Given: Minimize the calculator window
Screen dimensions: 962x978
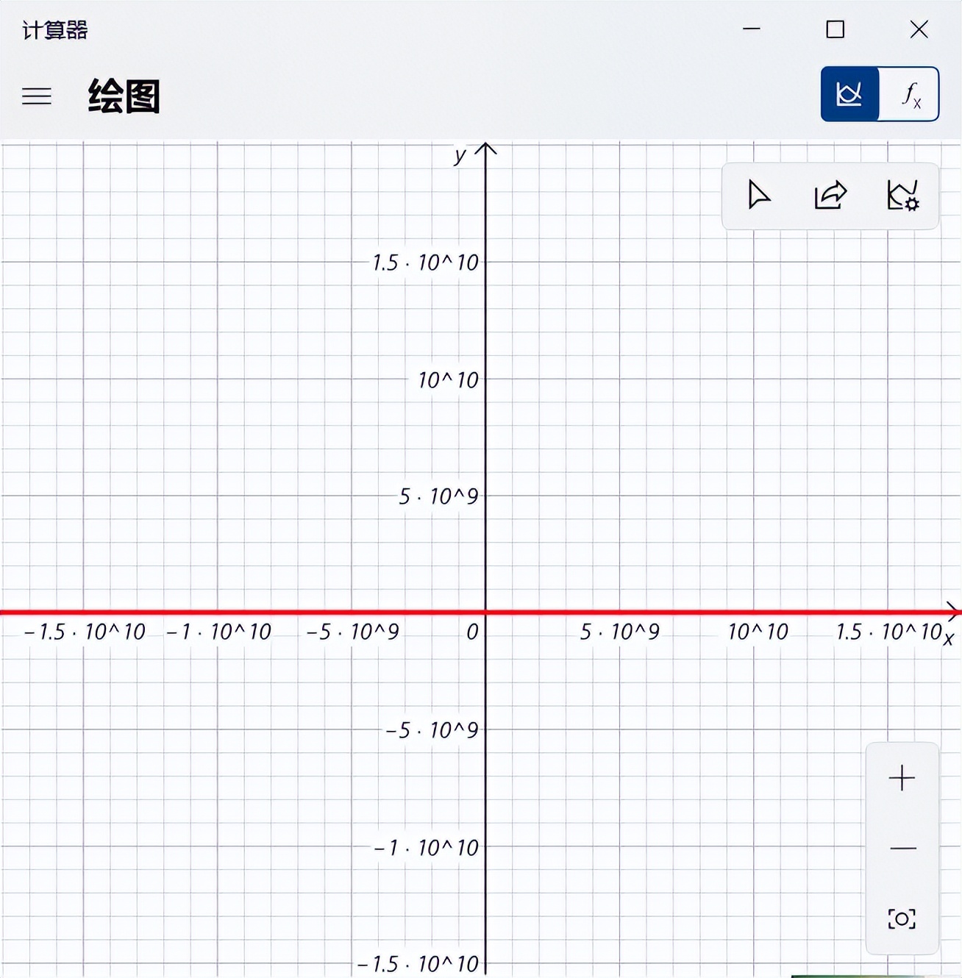Looking at the screenshot, I should point(752,29).
